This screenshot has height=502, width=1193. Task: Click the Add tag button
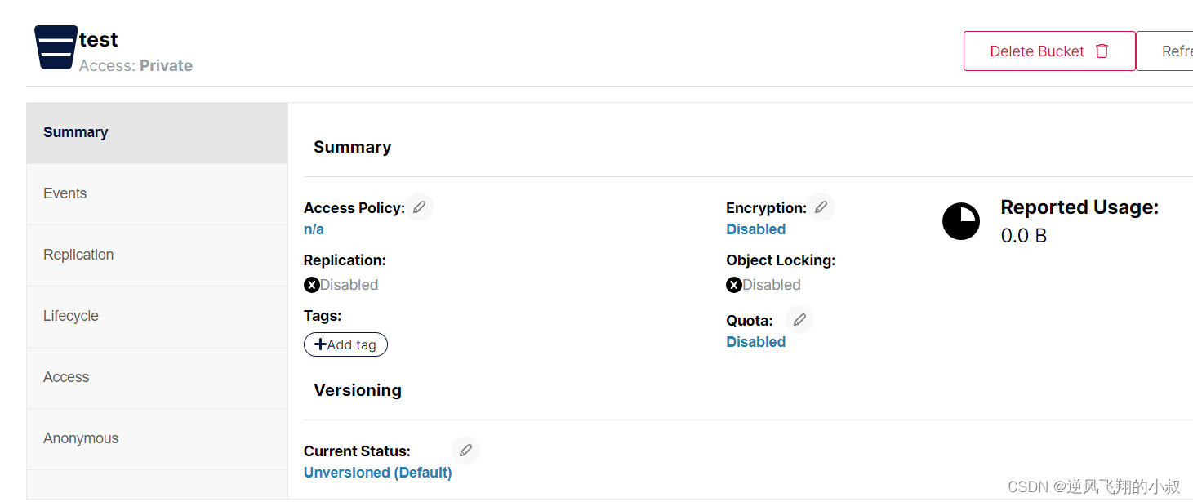click(345, 344)
